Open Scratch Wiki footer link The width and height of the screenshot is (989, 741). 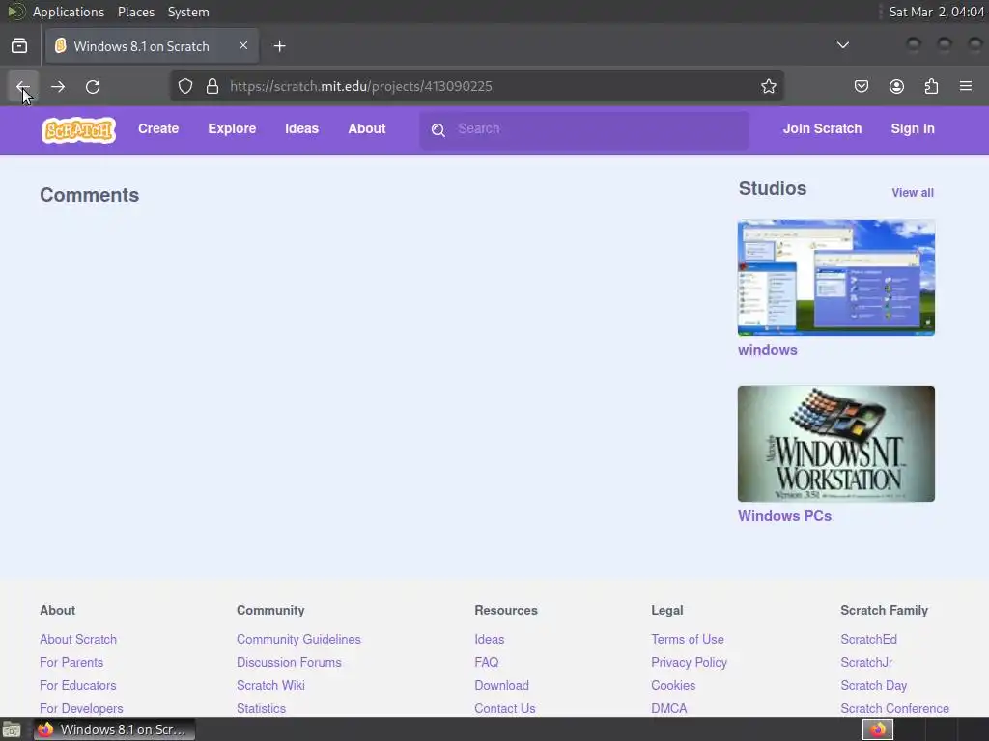(270, 686)
